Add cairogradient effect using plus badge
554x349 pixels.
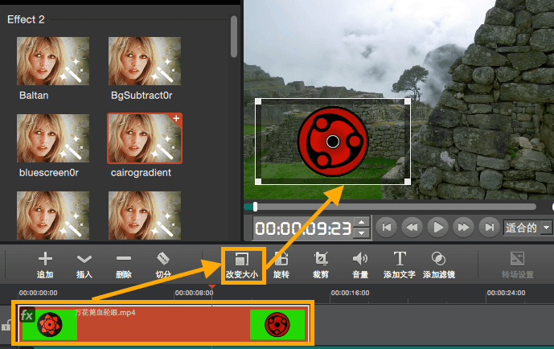coord(176,118)
